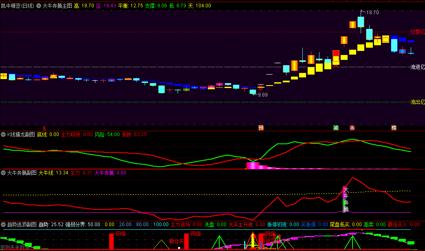Click the vertical 大牛奔腾 signal banner
The height and width of the screenshot is (251, 425).
click(x=346, y=199)
